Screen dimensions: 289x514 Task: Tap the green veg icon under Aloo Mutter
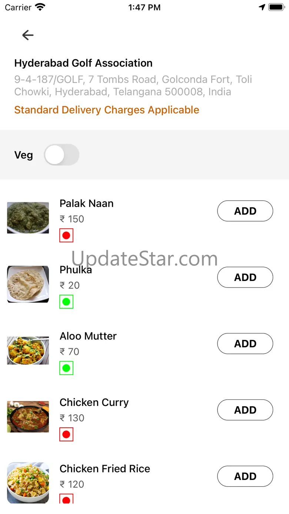pyautogui.click(x=66, y=368)
